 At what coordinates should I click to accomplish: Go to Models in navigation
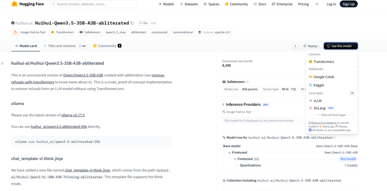(166, 4)
